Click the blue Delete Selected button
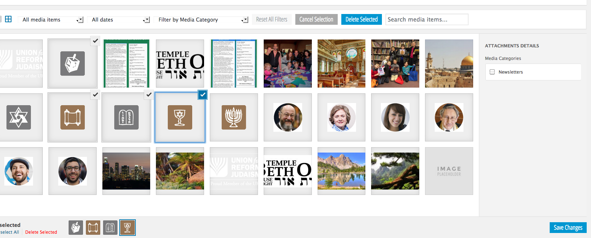591x238 pixels. 361,19
